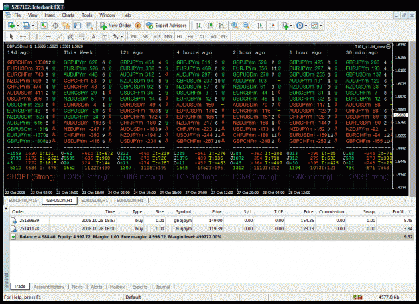Open the Journal terminal tab
This screenshot has height=304, width=419.
pyautogui.click(x=162, y=287)
